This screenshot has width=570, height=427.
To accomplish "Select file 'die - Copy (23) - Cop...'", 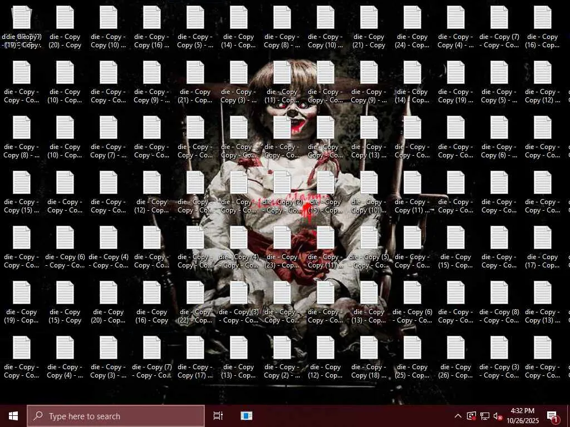I will click(x=282, y=248).
